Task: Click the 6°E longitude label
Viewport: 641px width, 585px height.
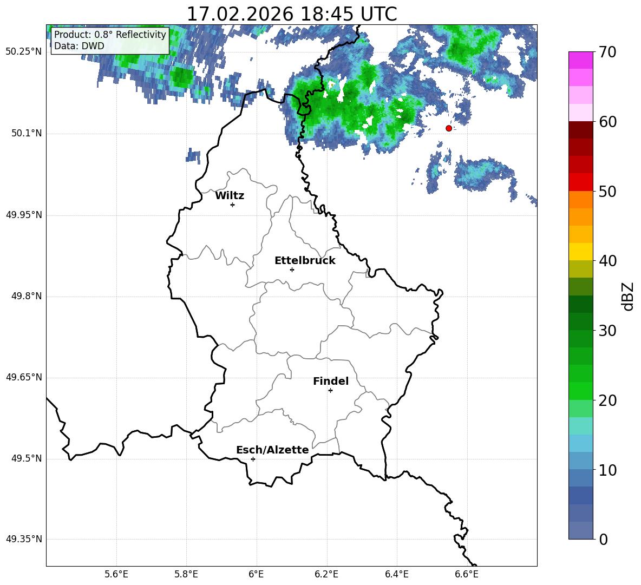Action: tap(256, 574)
